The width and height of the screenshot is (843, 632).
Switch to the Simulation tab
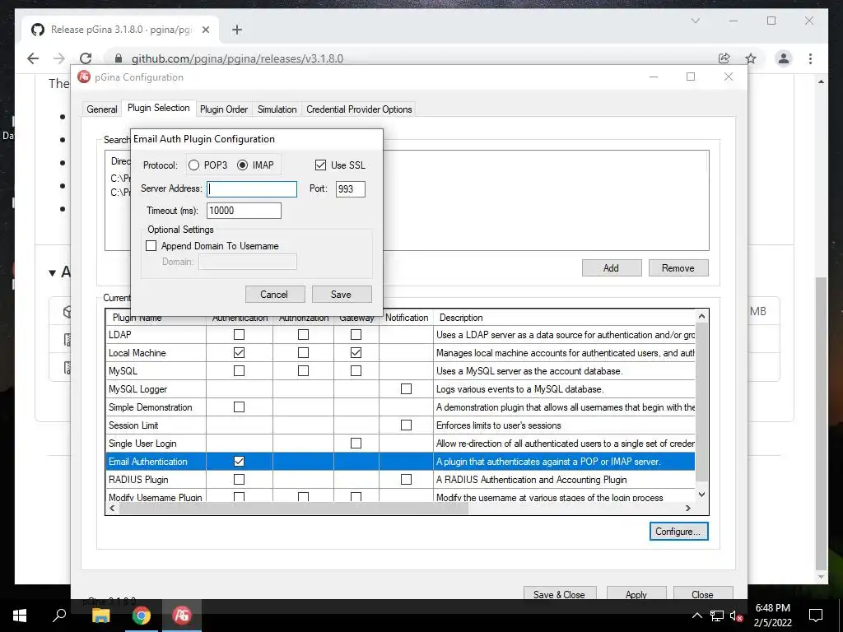click(x=277, y=109)
